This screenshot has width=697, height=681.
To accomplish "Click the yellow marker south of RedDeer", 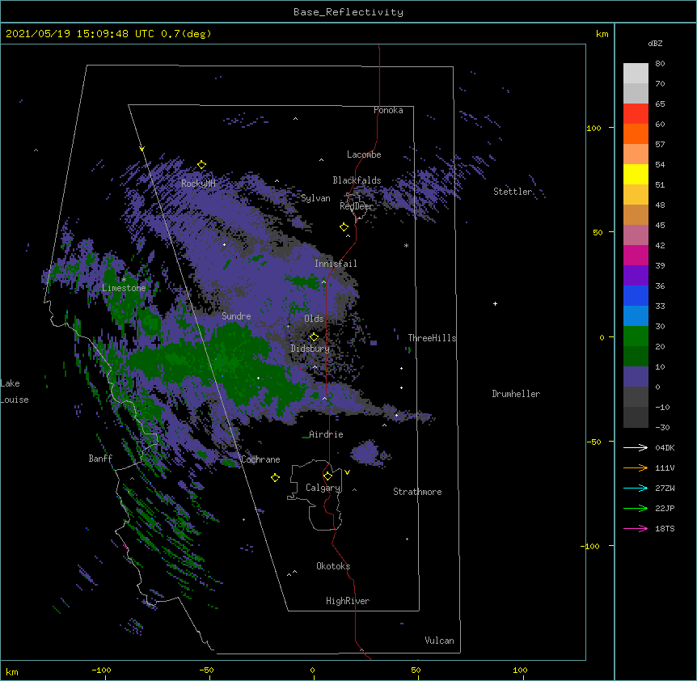I will (x=344, y=227).
